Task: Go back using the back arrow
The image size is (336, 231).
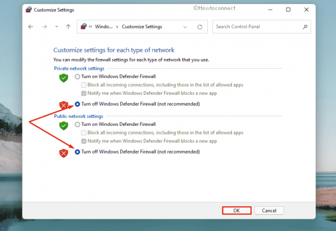Action: point(31,27)
